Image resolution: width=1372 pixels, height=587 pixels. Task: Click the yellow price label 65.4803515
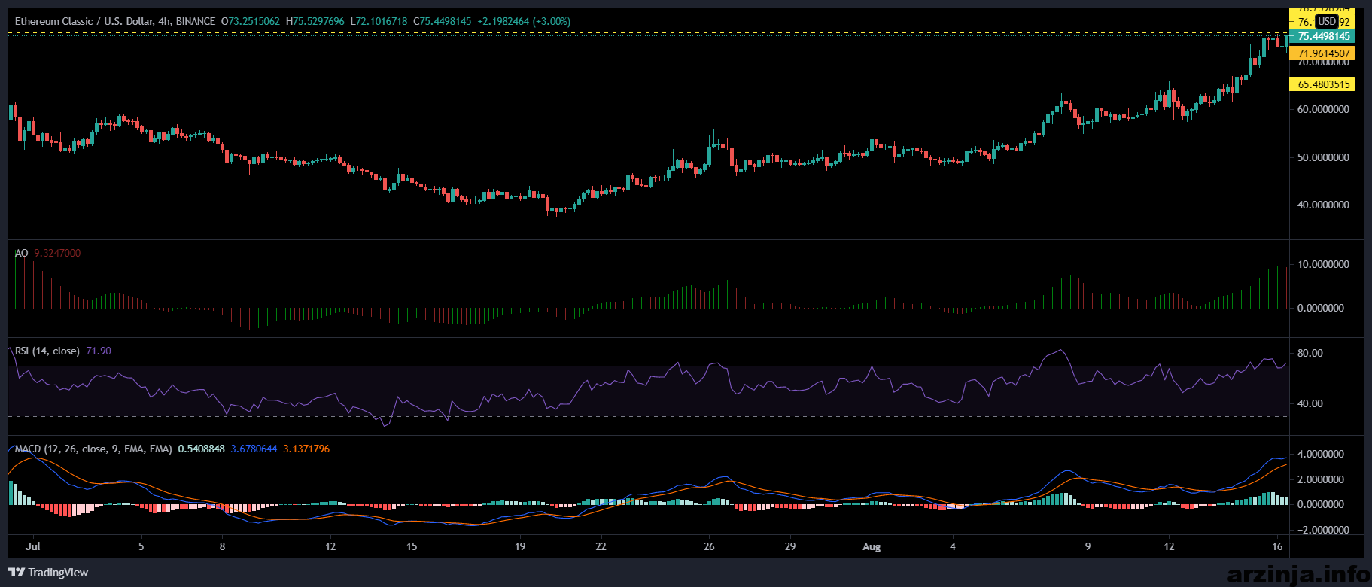click(1324, 84)
